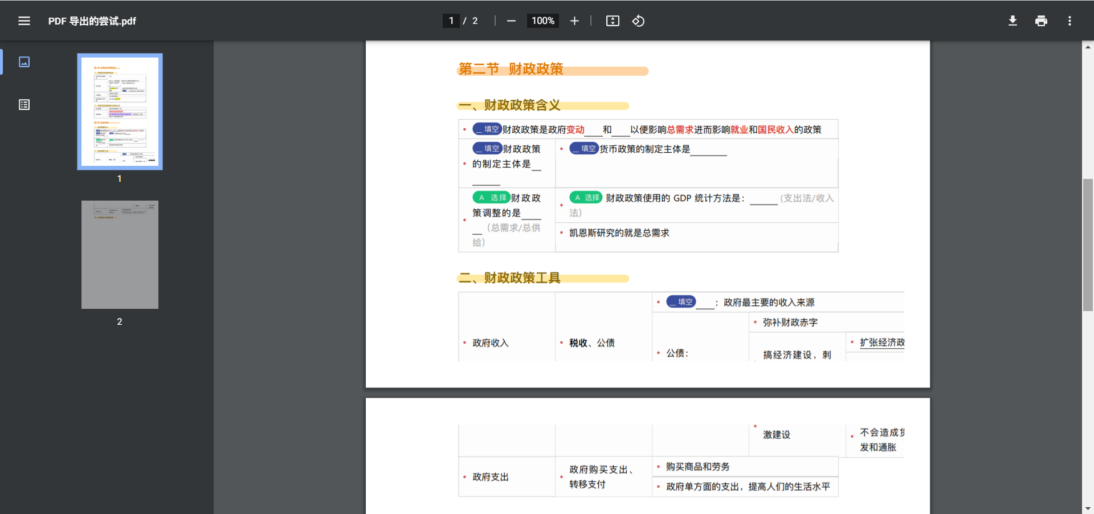The image size is (1094, 514).
Task: Click the 二、财政政策工具 section heading
Action: pyautogui.click(x=509, y=278)
